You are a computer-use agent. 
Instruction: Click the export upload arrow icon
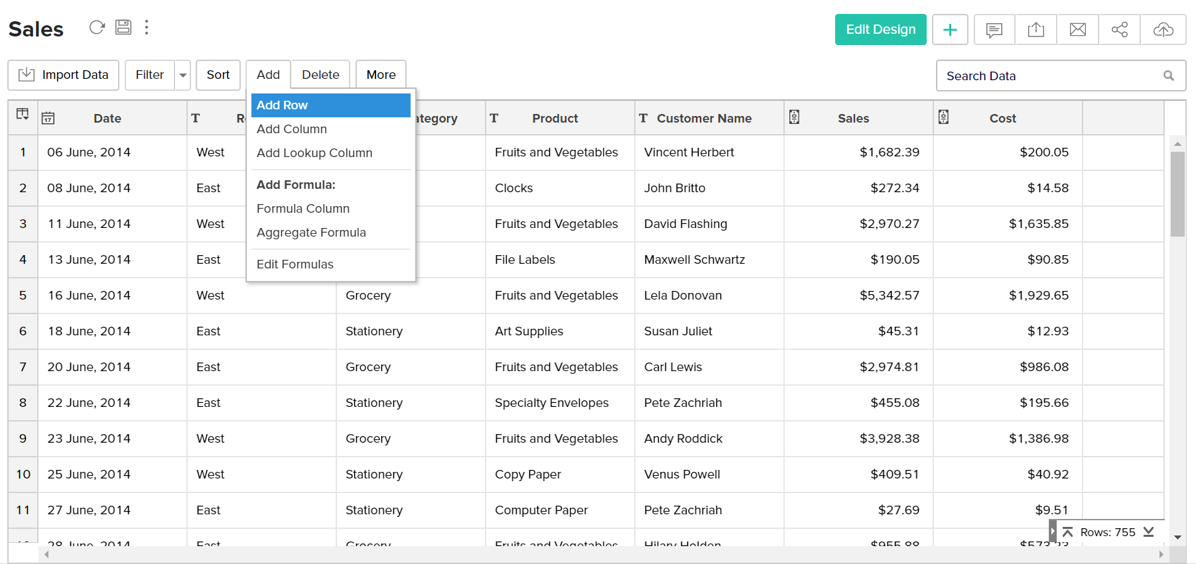coord(1035,30)
